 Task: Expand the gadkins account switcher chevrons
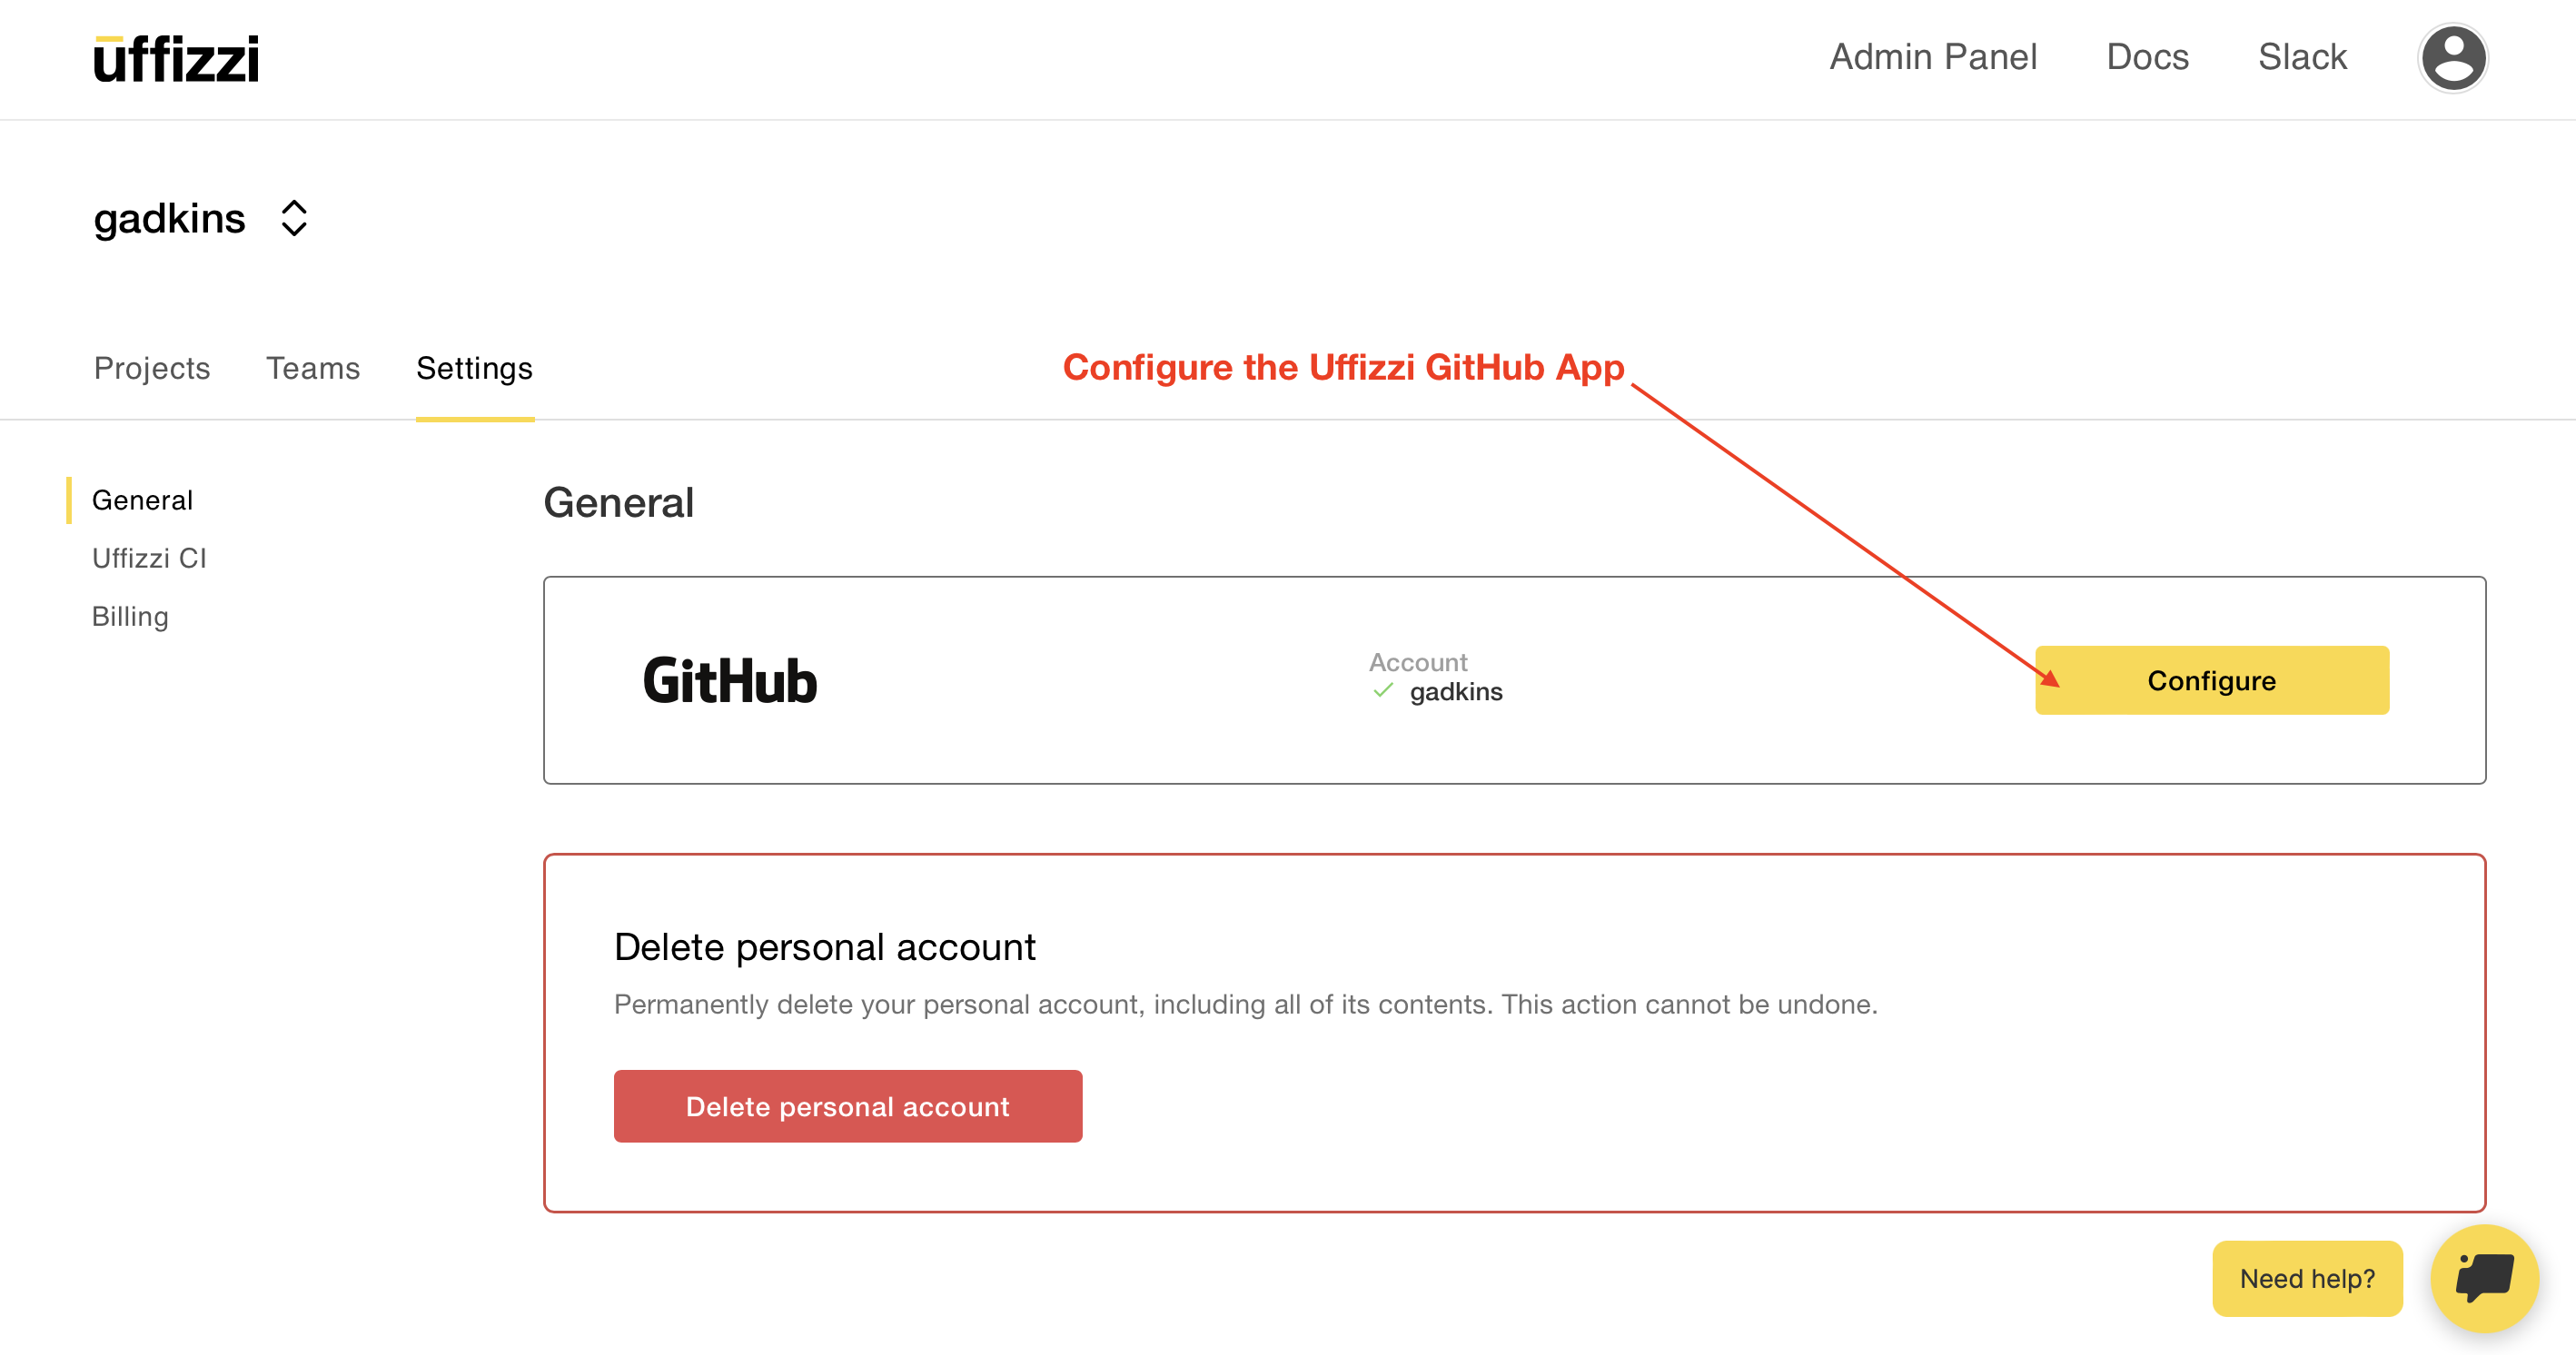[293, 218]
